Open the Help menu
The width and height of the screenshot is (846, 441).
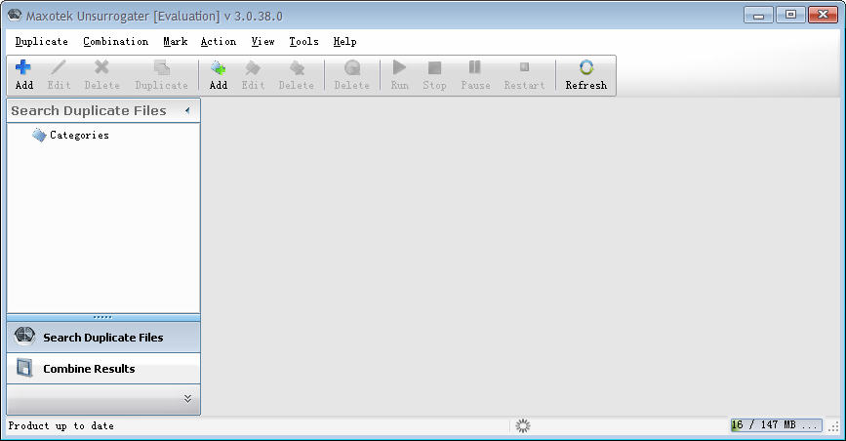coord(344,42)
